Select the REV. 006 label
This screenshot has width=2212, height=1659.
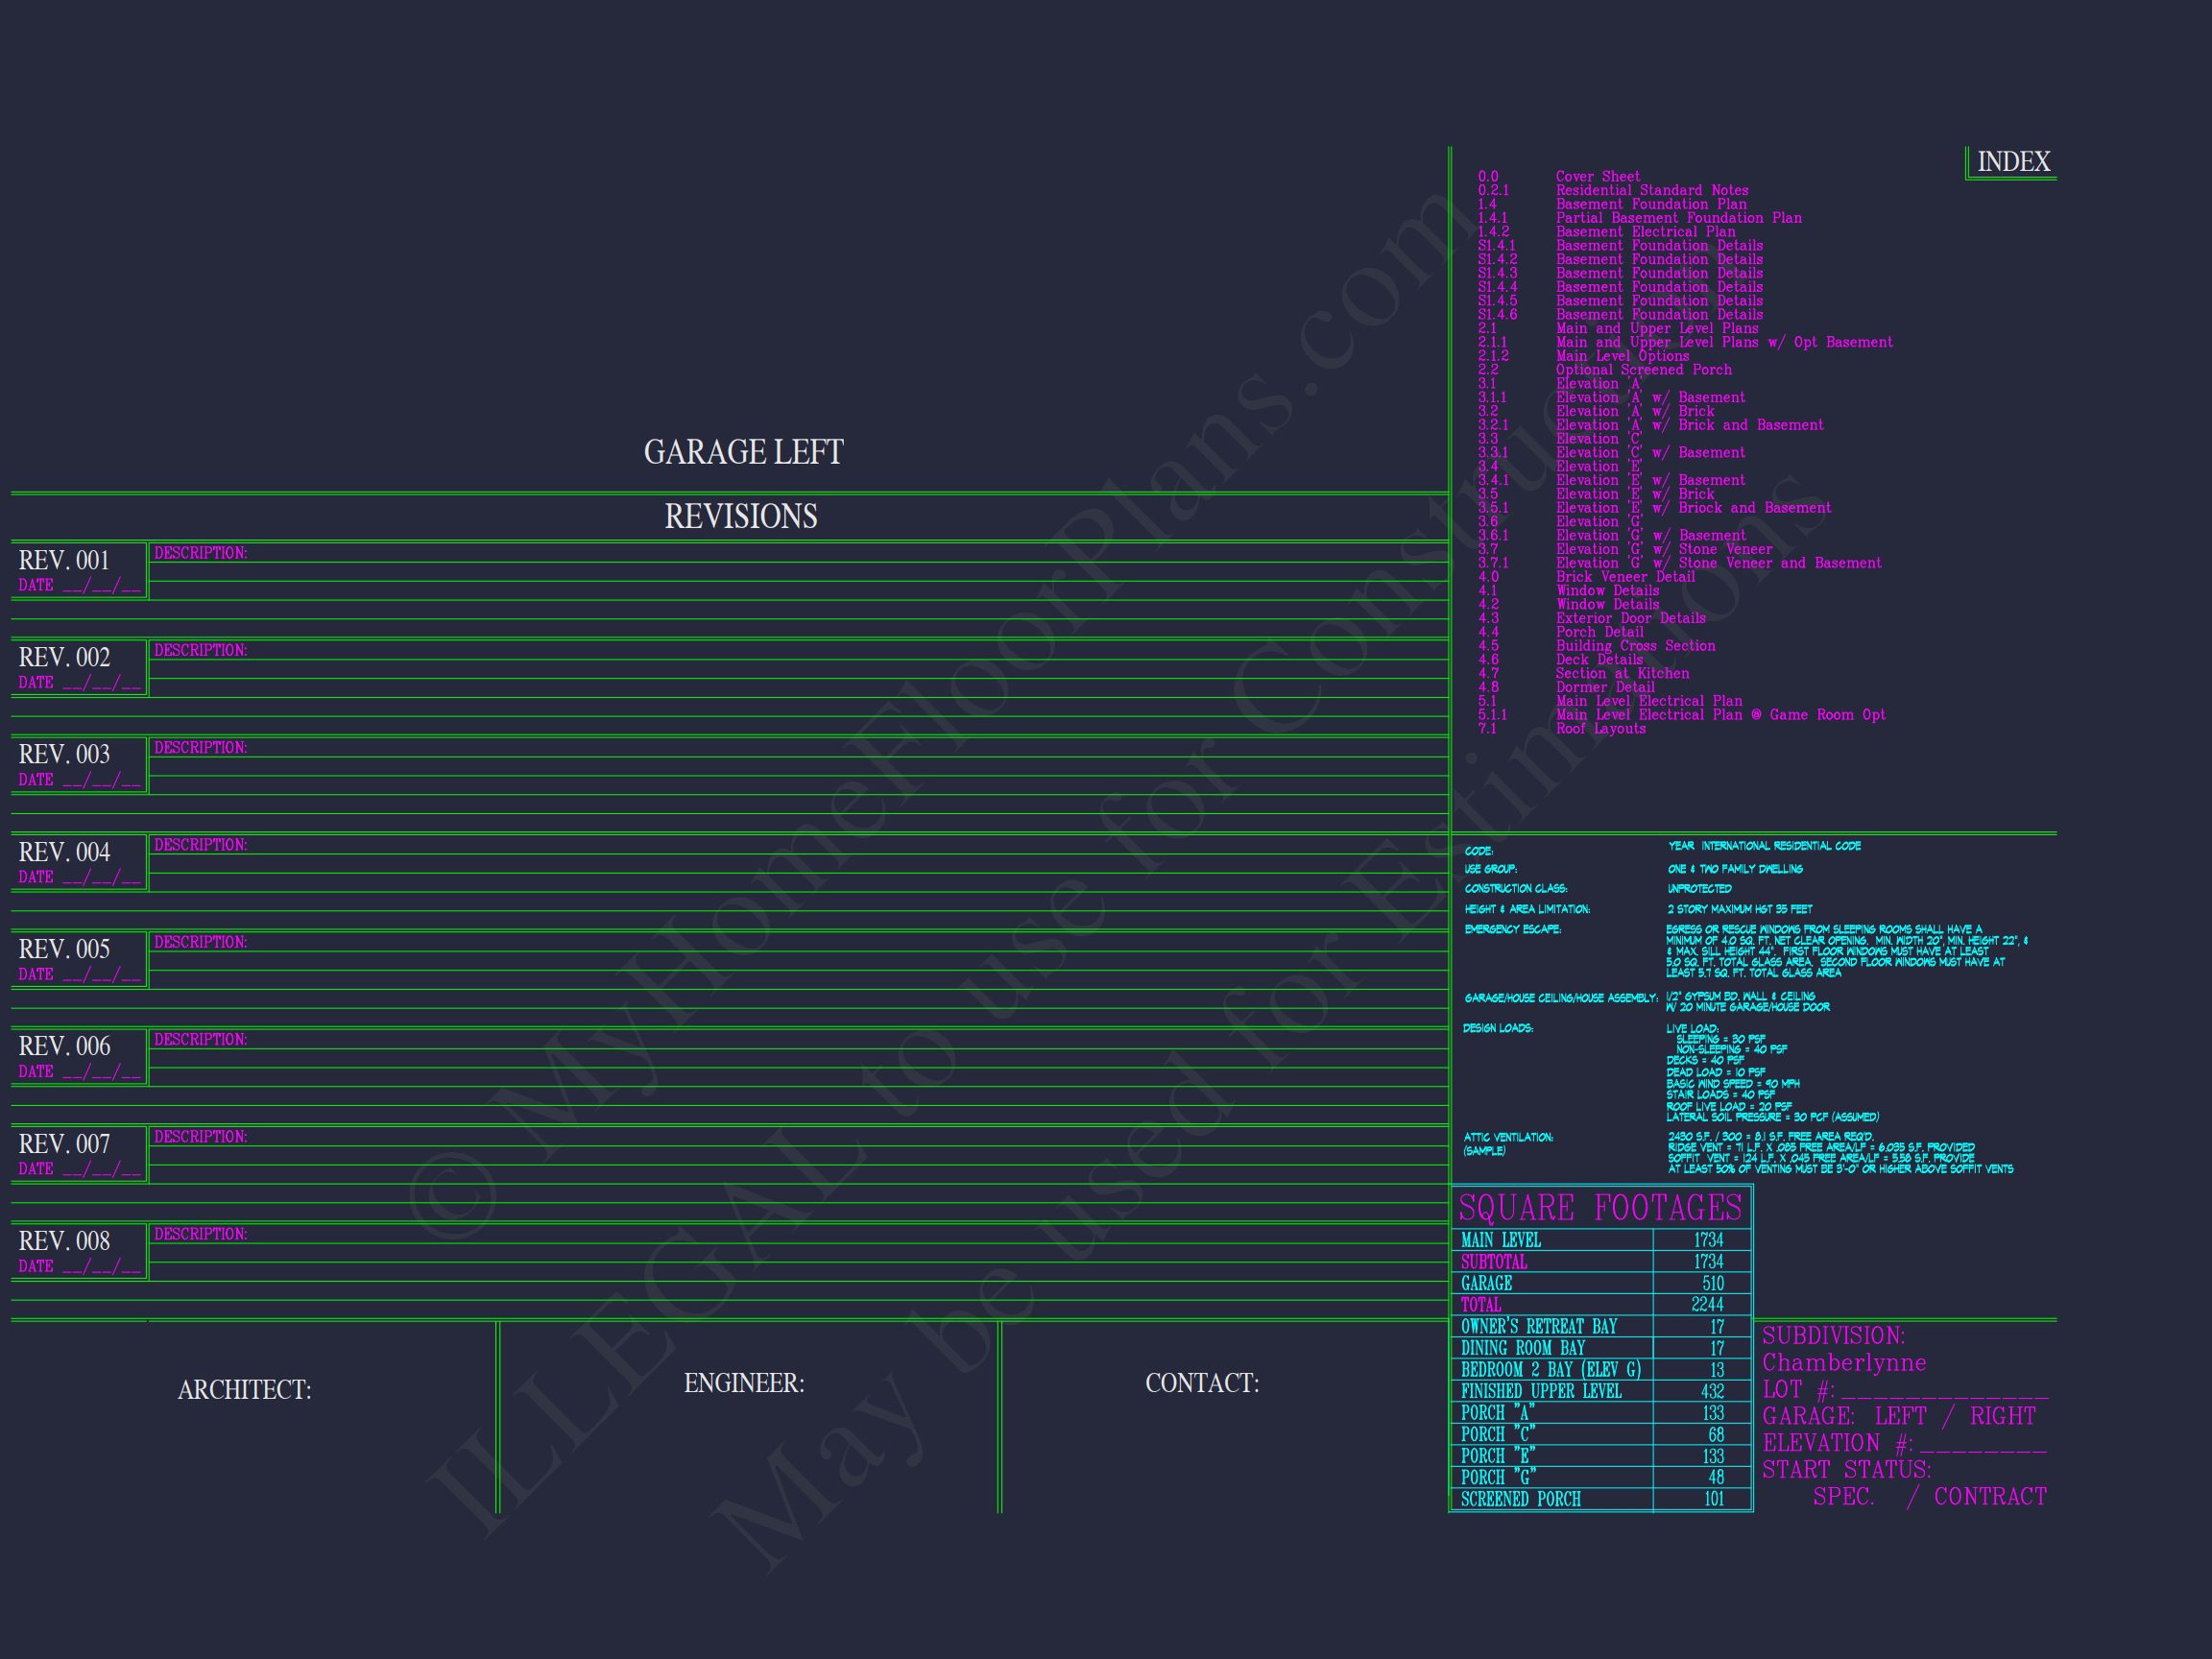(x=64, y=1046)
